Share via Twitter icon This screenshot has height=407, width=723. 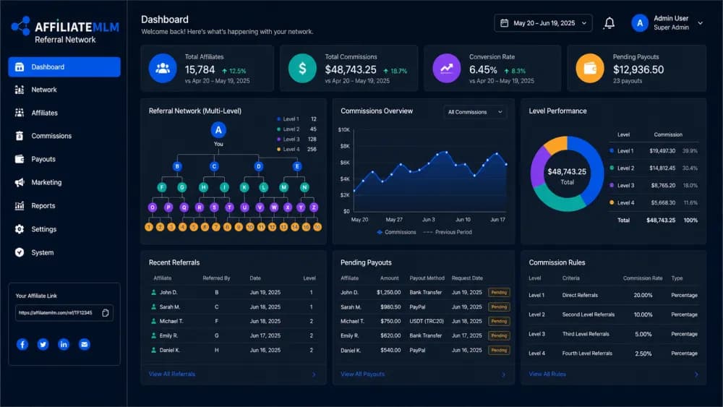pos(43,344)
